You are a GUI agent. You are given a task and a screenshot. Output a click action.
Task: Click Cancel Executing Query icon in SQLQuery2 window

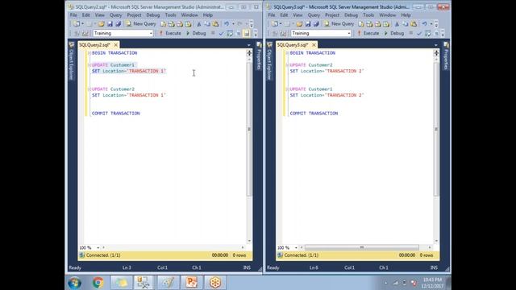[x=213, y=33]
